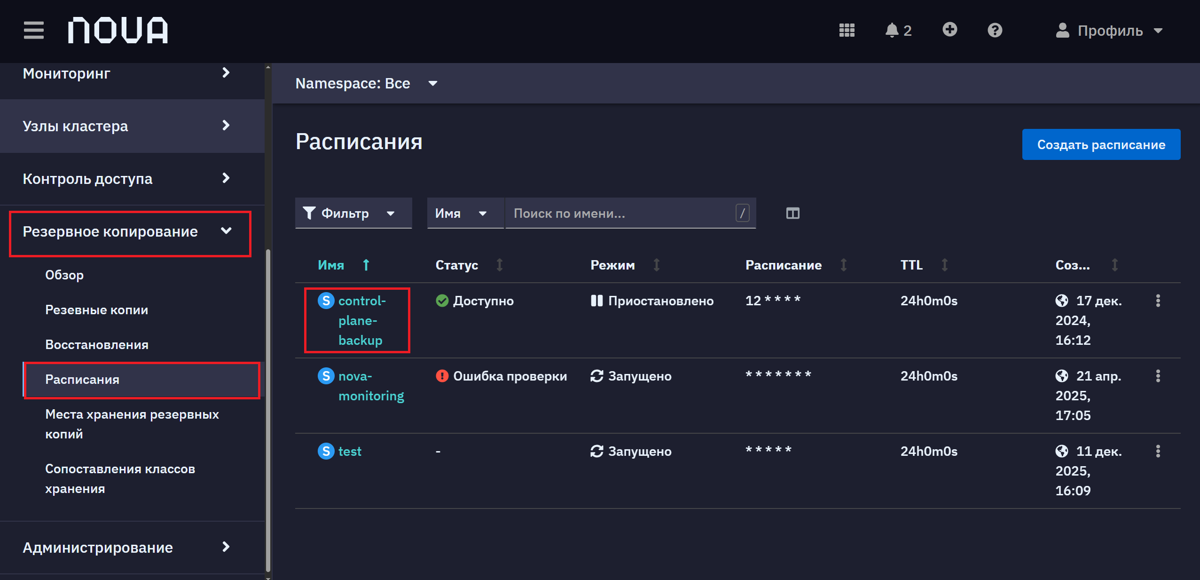
Task: Open kebab menu for test row
Action: click(x=1158, y=451)
